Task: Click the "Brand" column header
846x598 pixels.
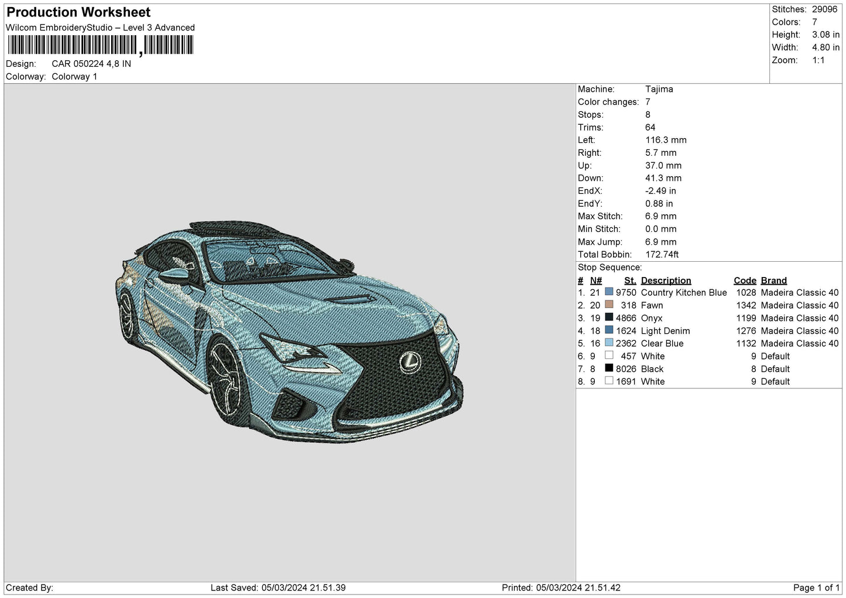Action: pyautogui.click(x=774, y=281)
